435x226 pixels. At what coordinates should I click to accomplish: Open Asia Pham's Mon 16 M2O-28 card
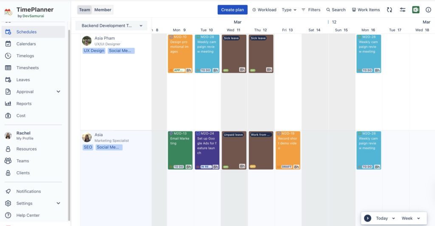tap(369, 54)
